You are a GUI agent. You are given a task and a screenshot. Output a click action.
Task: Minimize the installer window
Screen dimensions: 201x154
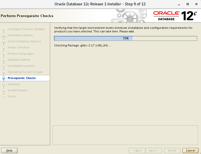click(x=179, y=4)
